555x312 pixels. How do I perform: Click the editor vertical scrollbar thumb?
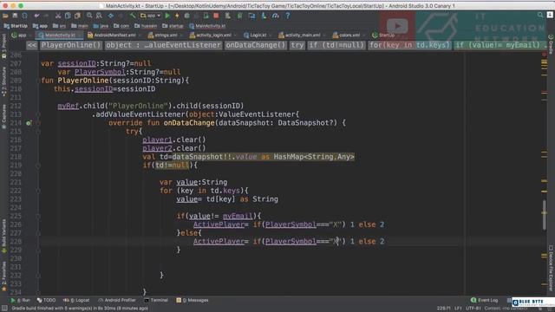545,215
